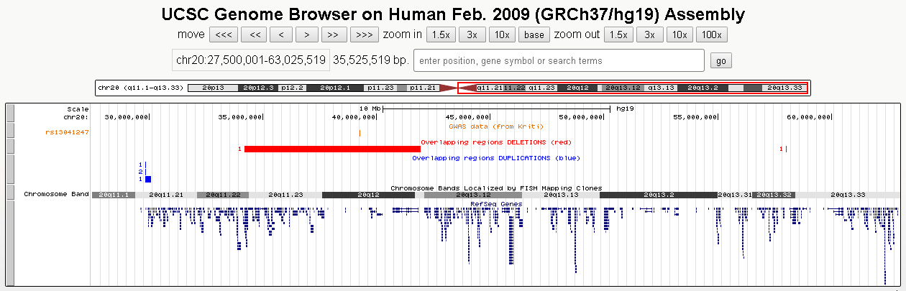Click the go button
Image resolution: width=906 pixels, height=291 pixels.
click(720, 61)
